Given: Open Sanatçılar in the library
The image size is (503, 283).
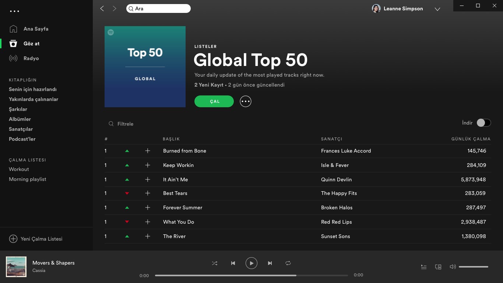Looking at the screenshot, I should tap(21, 129).
